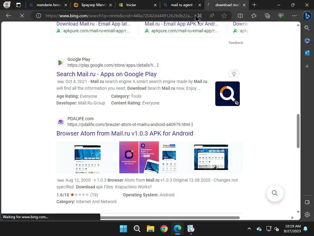This screenshot has height=236, width=314.
Task: Stop loading the page
Action: (22, 16)
